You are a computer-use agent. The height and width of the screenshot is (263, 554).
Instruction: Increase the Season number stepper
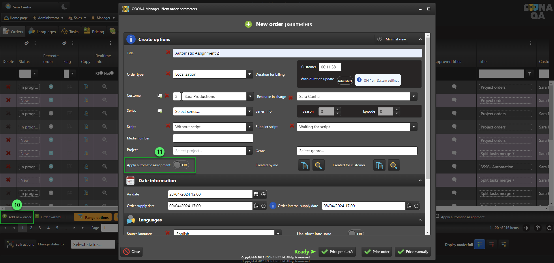(x=338, y=109)
